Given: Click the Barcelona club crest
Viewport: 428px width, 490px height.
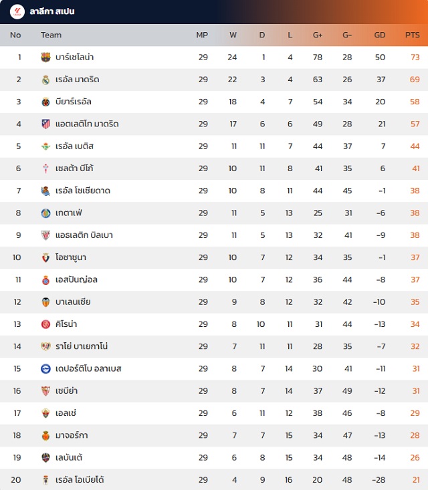Looking at the screenshot, I should pyautogui.click(x=45, y=57).
